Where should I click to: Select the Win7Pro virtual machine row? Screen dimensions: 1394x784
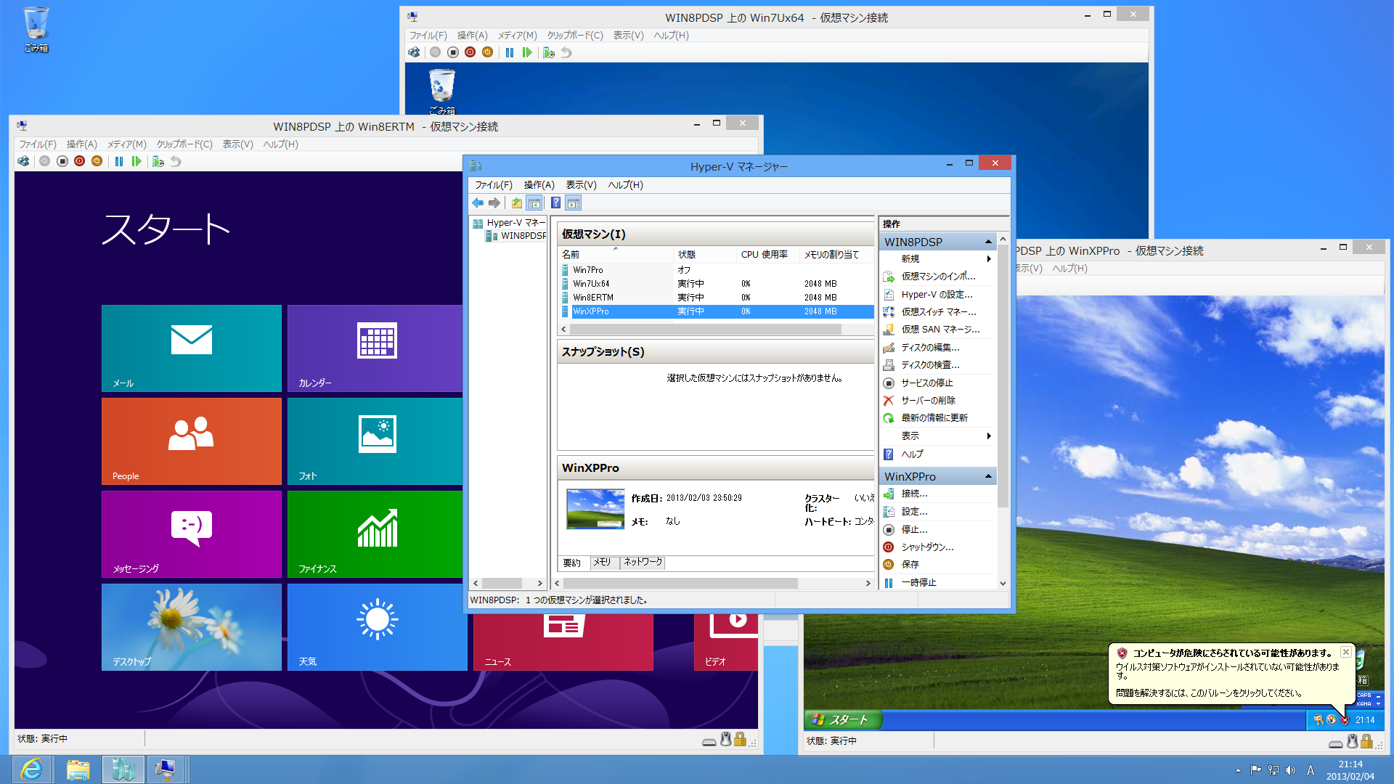(x=588, y=270)
